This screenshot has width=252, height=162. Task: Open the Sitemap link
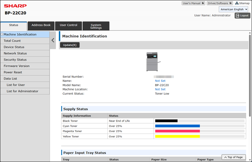[242, 3]
